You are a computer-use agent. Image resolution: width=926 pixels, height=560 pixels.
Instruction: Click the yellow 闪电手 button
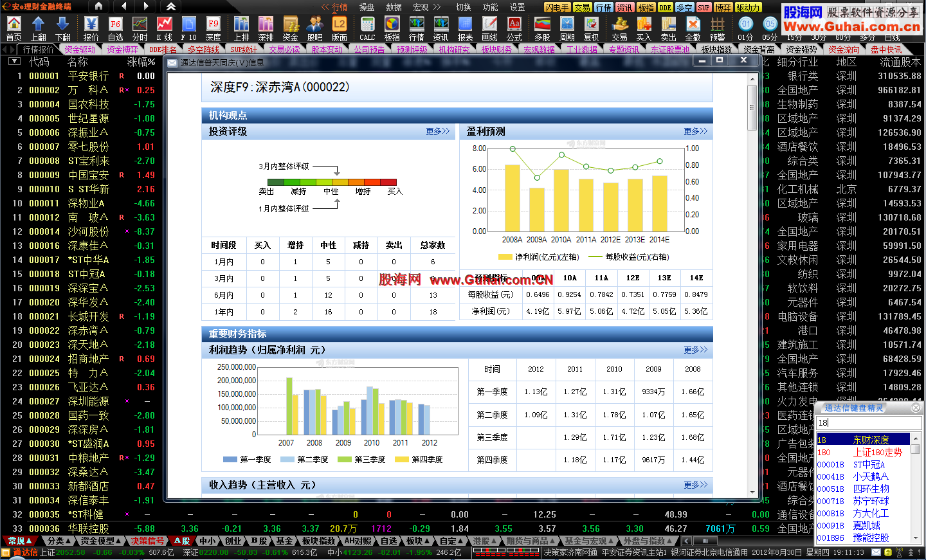coord(557,7)
